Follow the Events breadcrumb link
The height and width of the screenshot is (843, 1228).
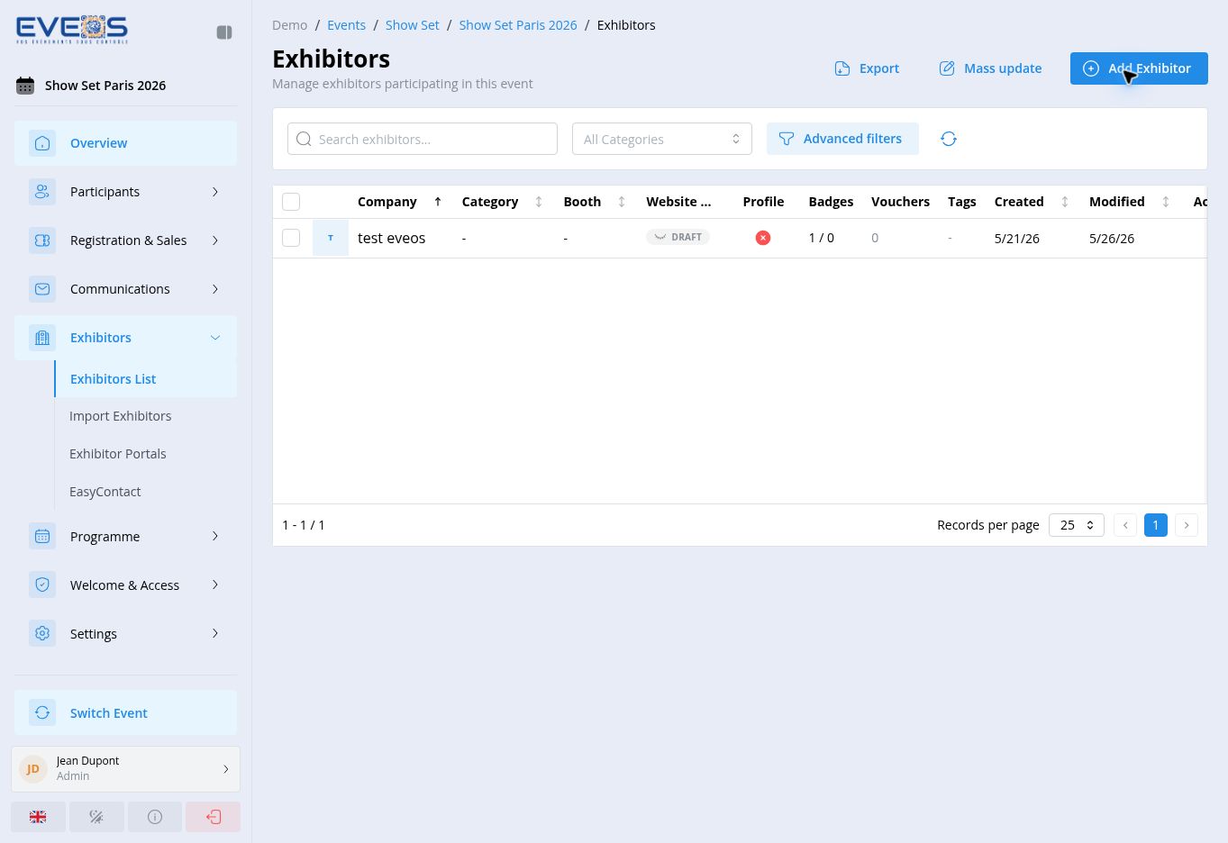click(x=346, y=25)
